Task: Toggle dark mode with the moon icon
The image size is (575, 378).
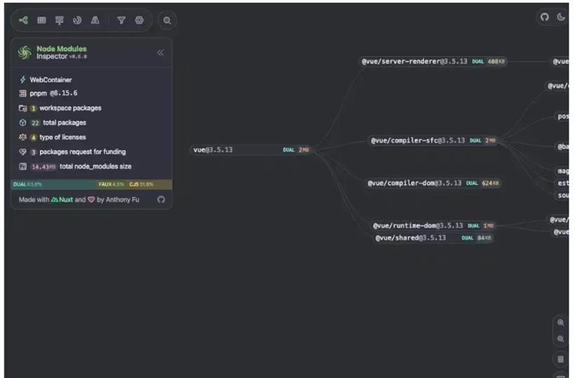Action: tap(561, 17)
